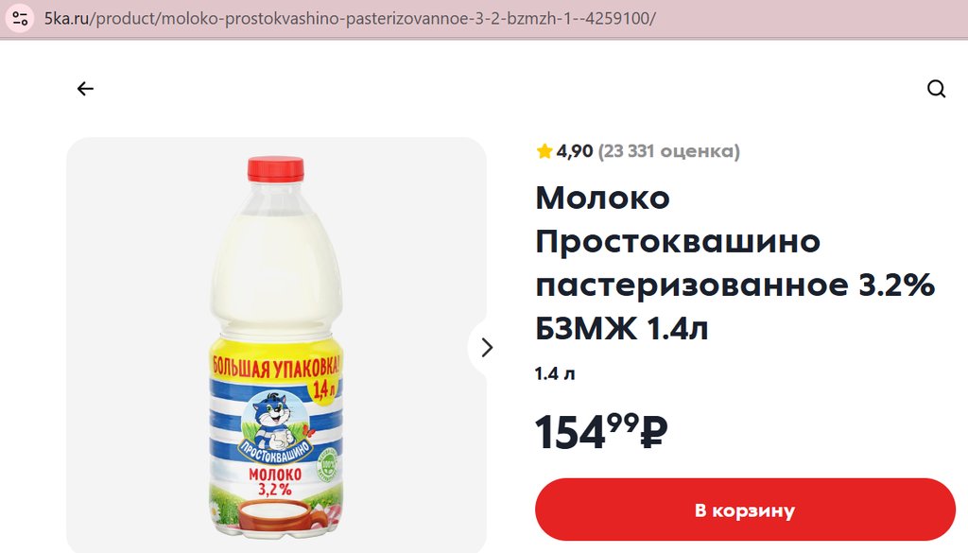This screenshot has height=553, width=968.
Task: Click the ruble currency symbol
Action: (654, 432)
